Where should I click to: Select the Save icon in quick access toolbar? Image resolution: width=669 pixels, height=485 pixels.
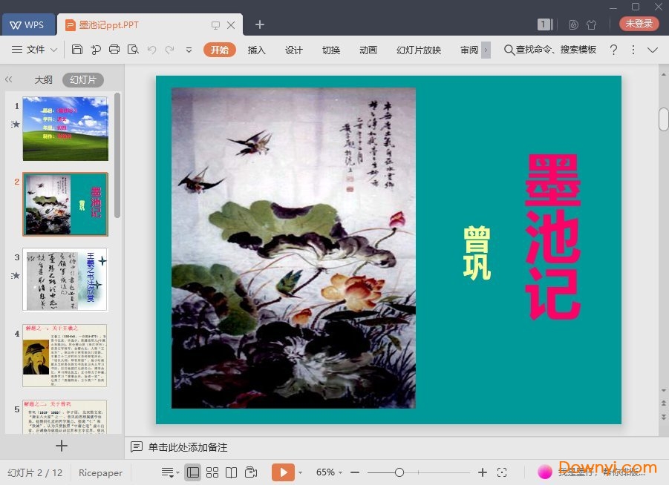tap(77, 49)
